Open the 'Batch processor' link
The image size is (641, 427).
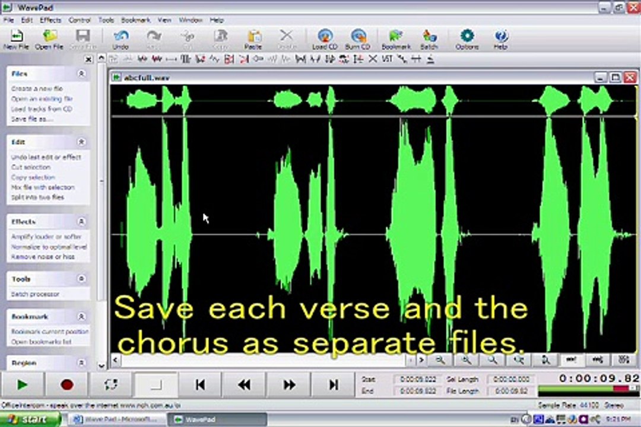pos(35,294)
